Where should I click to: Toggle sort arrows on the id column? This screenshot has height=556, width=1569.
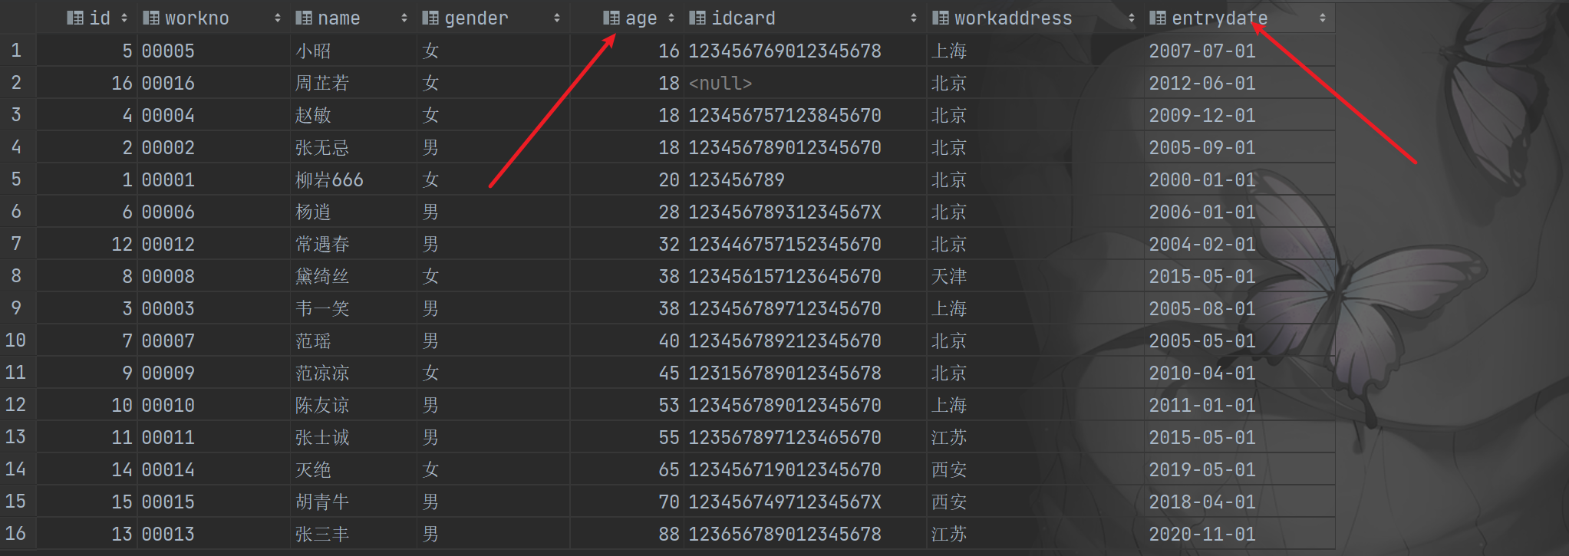click(124, 18)
